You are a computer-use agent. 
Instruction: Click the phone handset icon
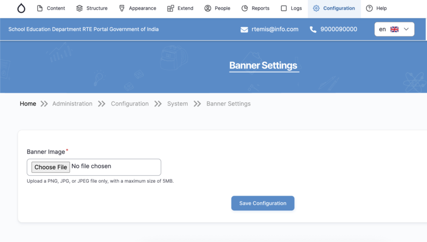tap(313, 30)
